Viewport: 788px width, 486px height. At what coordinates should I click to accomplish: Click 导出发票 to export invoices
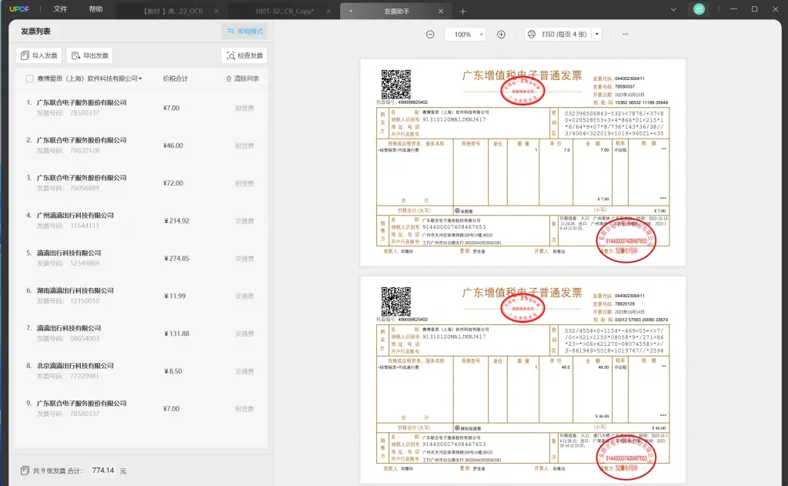point(89,55)
